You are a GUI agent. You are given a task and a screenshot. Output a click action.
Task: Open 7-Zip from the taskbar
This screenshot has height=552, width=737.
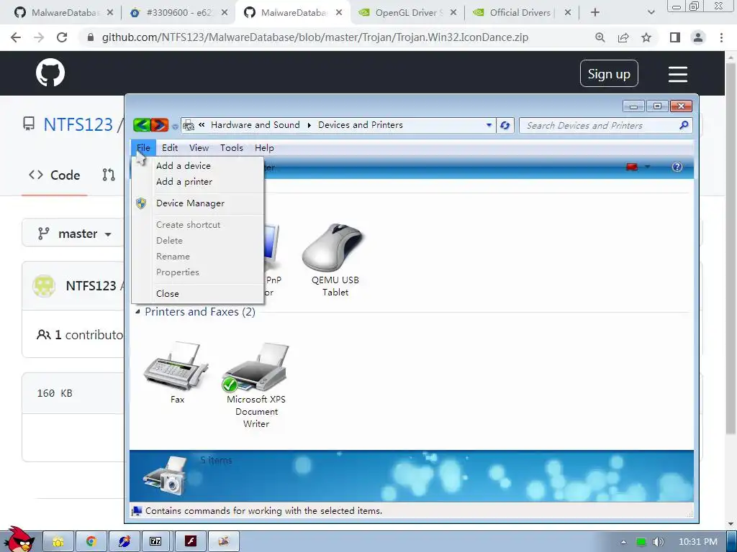(x=155, y=541)
